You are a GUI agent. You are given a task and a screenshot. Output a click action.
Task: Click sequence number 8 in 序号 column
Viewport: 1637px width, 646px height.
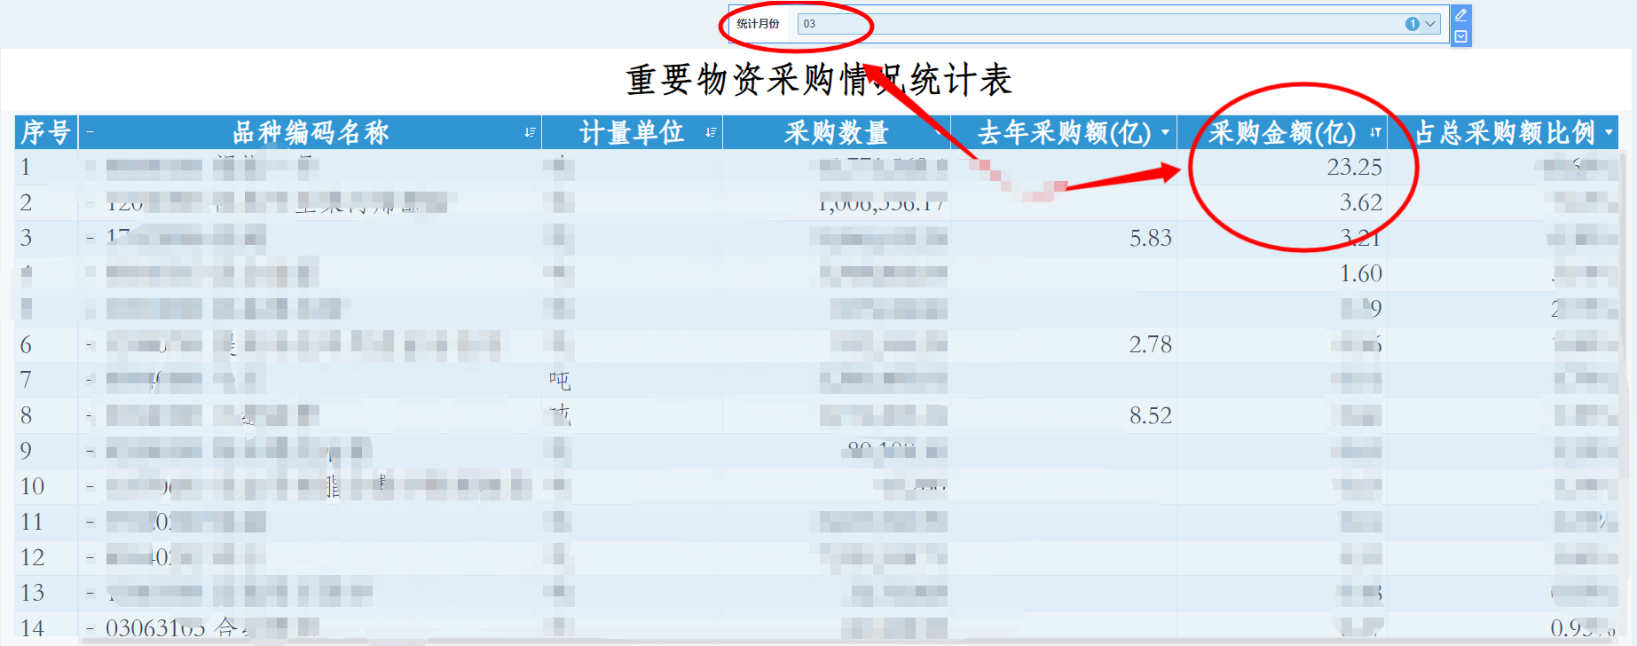point(26,415)
